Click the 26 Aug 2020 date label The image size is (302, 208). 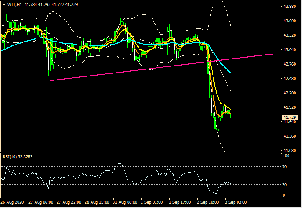[x=13, y=203]
